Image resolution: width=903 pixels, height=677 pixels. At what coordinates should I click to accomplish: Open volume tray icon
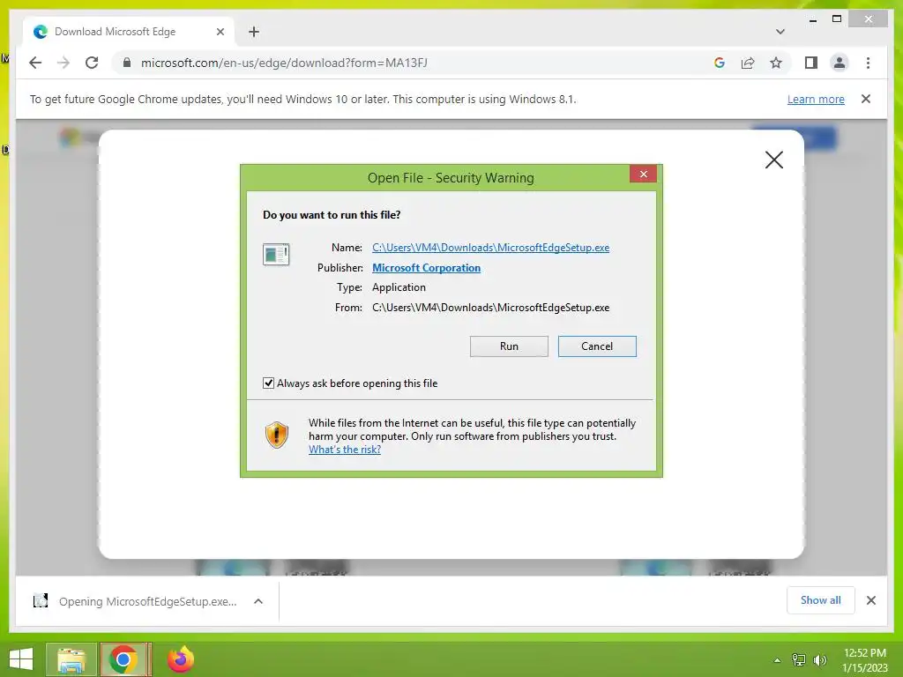[819, 660]
